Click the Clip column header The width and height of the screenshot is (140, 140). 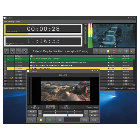(68, 56)
